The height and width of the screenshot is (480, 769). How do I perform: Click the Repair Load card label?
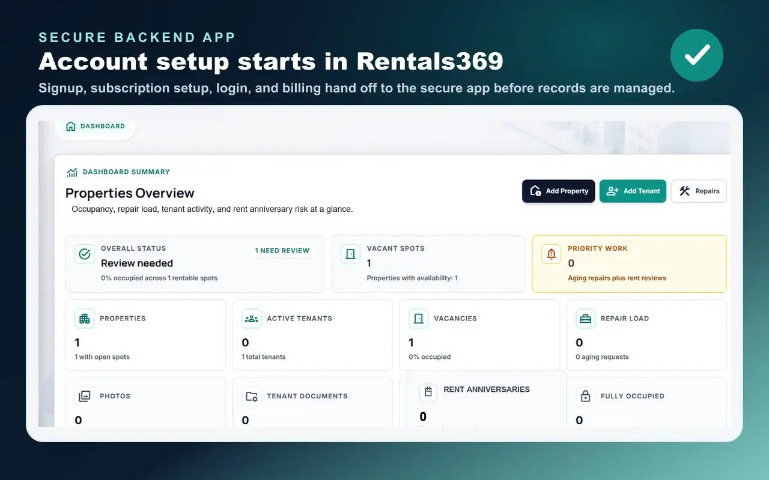point(625,319)
